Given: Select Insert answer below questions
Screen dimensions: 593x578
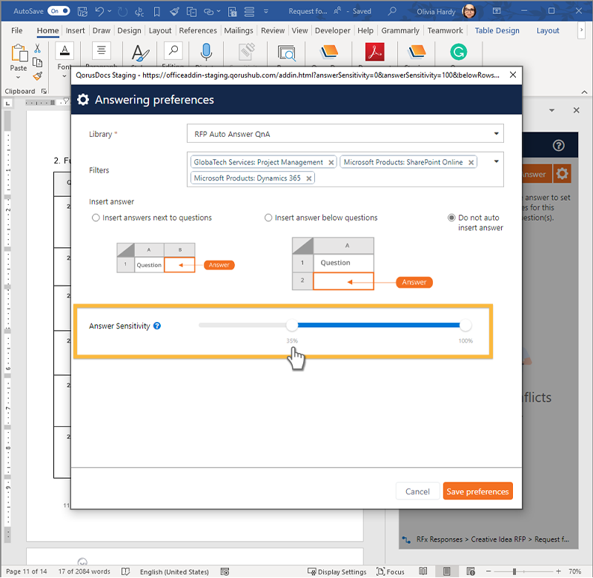Looking at the screenshot, I should (268, 218).
